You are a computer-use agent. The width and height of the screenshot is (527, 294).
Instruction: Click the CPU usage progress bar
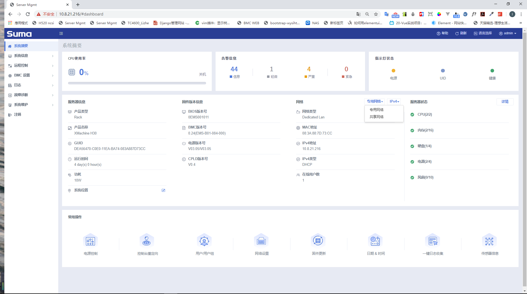coord(137,83)
